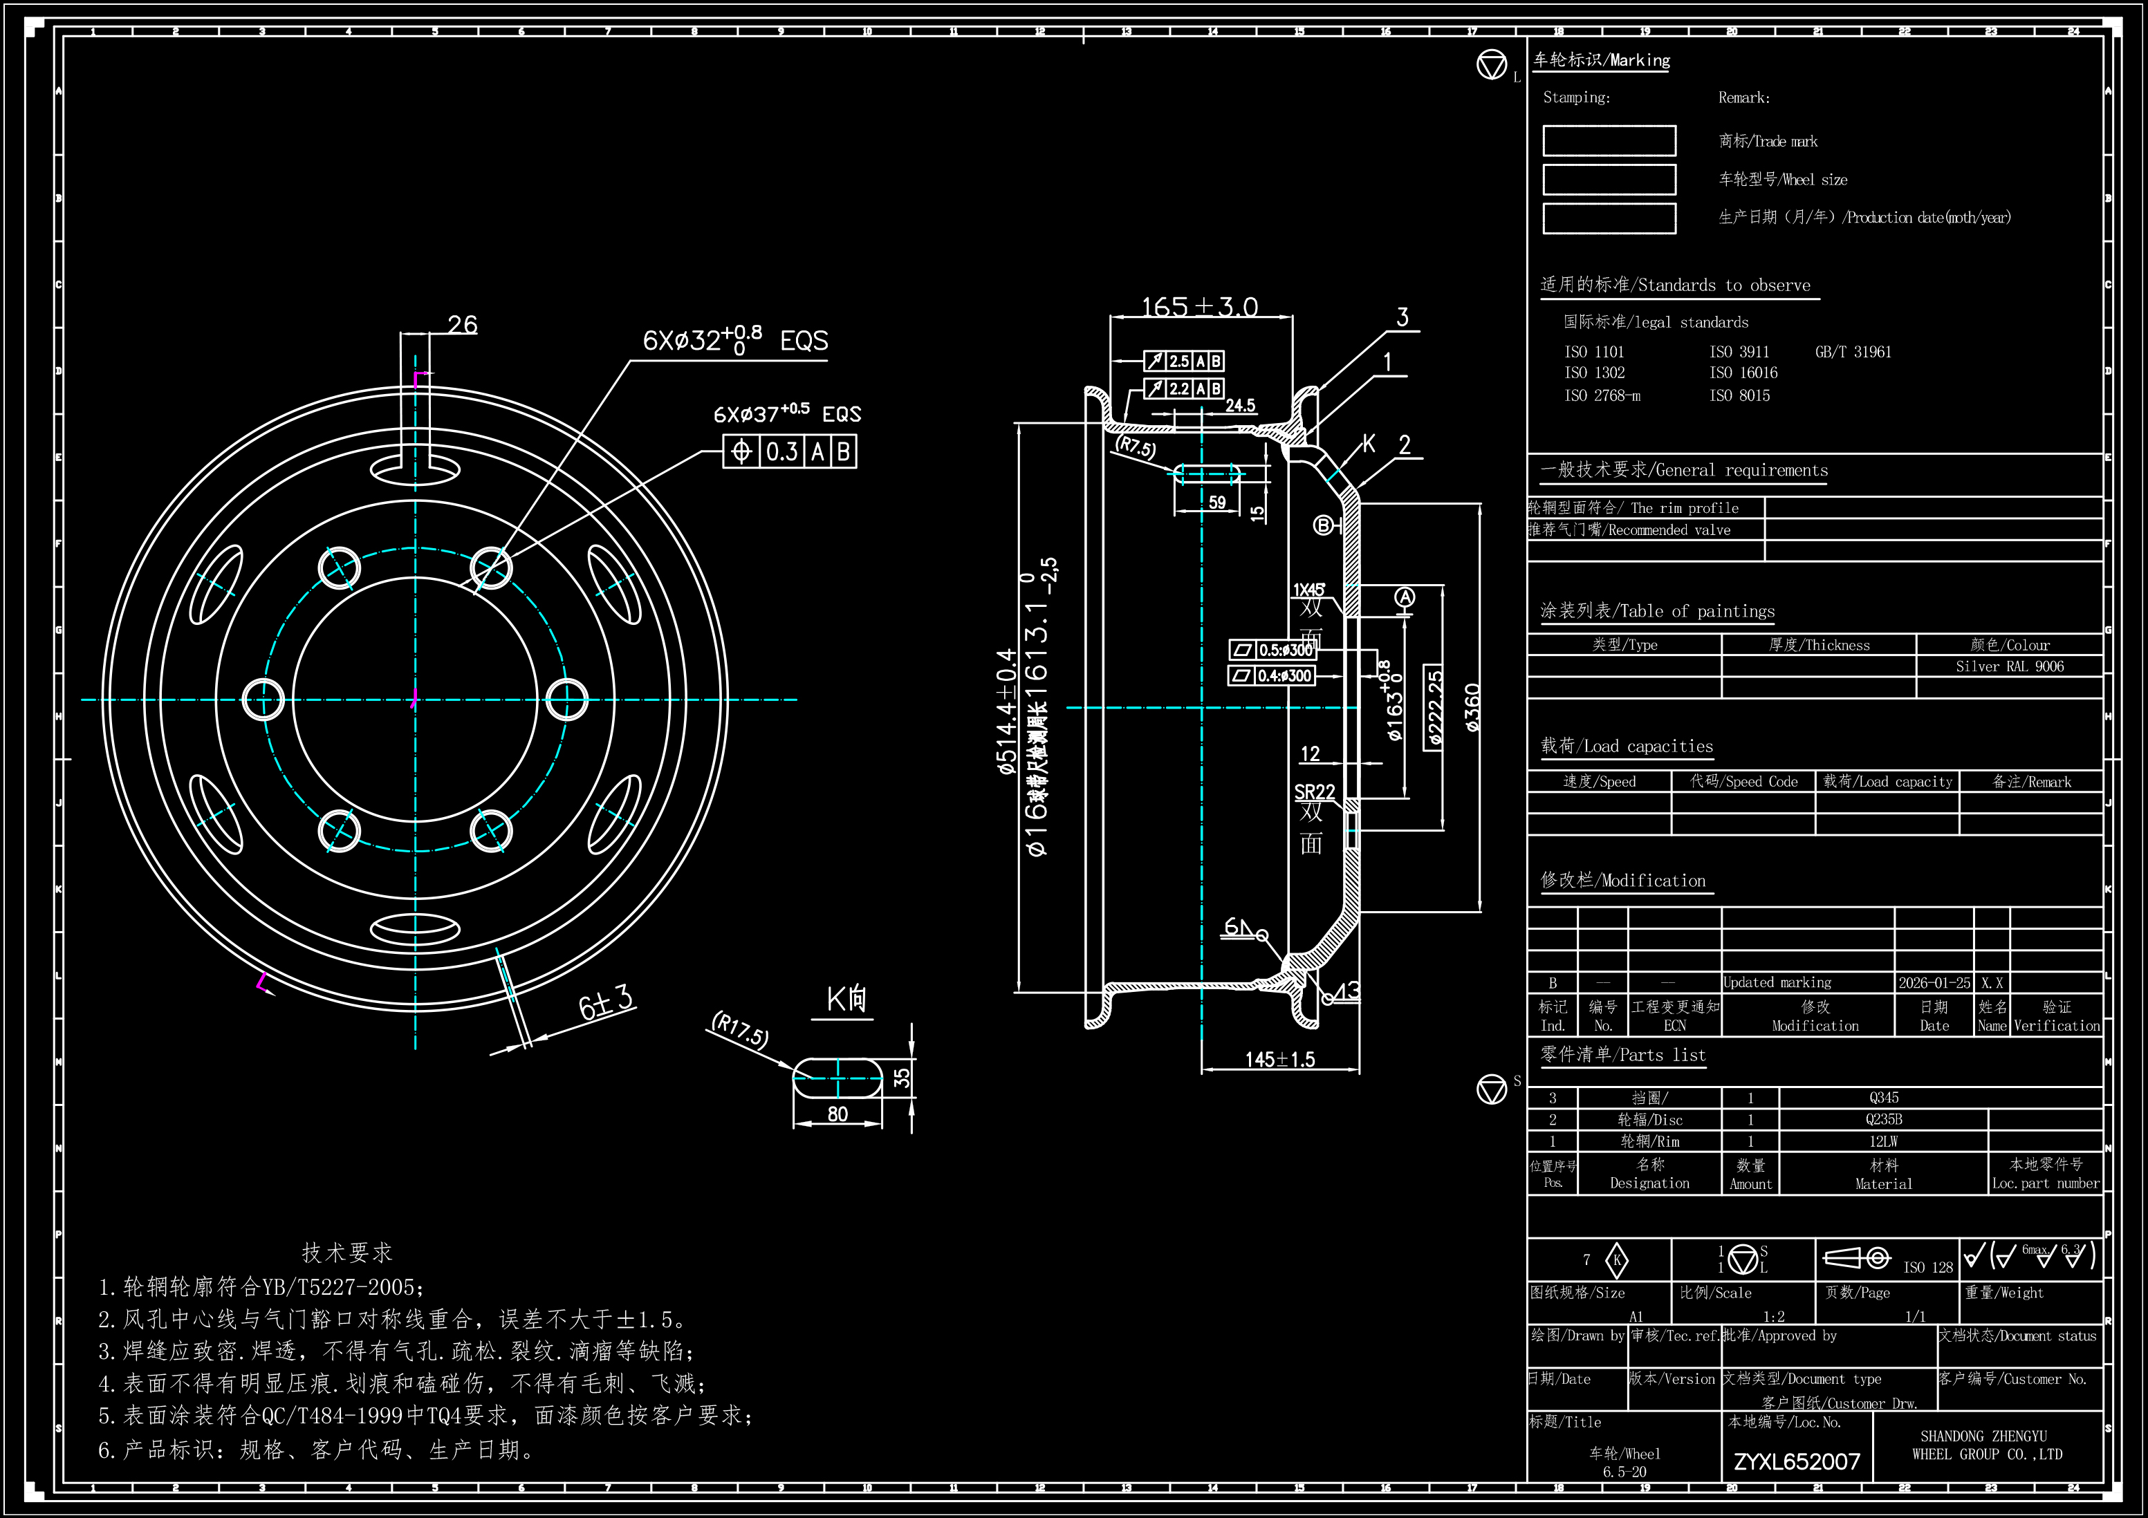
Task: Select the ZYXL652007 drawing number text
Action: tap(1796, 1461)
